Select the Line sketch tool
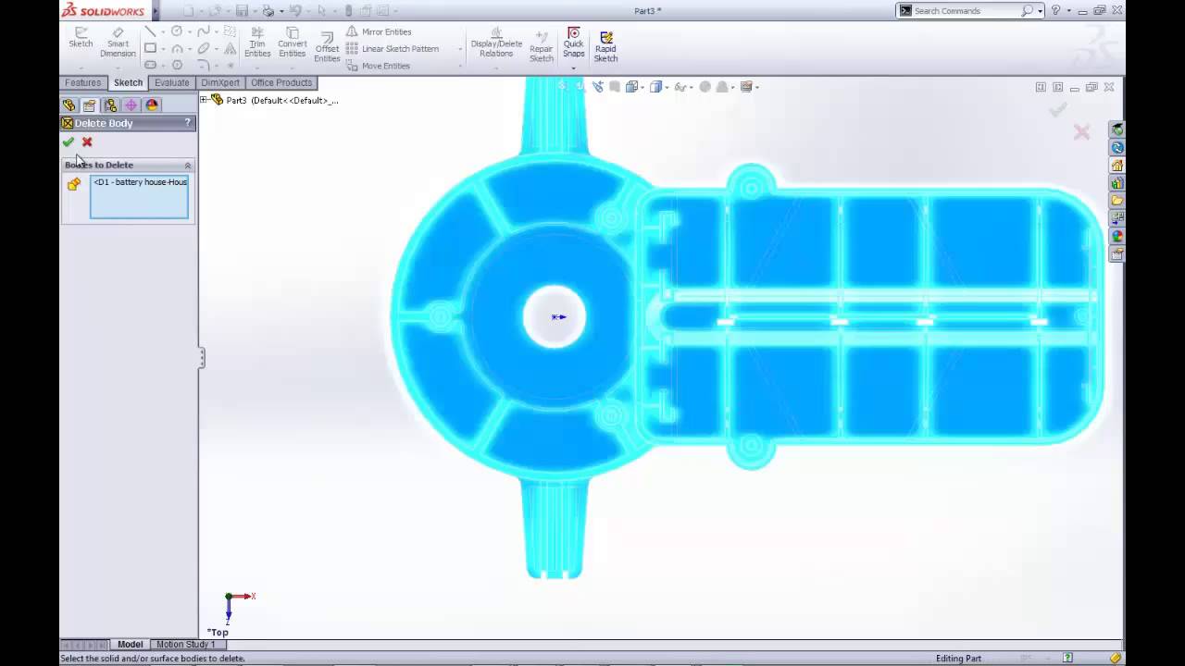The width and height of the screenshot is (1185, 666). coord(150,31)
